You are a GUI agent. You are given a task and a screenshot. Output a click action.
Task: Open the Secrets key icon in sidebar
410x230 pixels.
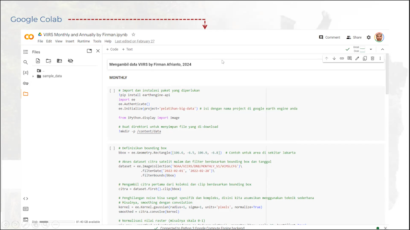click(x=26, y=83)
